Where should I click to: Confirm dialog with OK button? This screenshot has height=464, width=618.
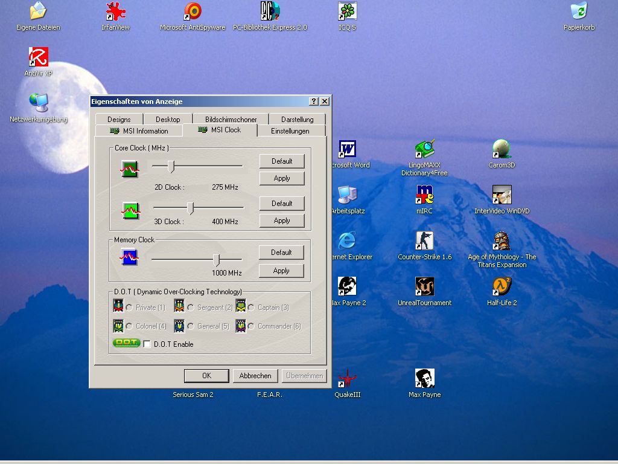206,376
